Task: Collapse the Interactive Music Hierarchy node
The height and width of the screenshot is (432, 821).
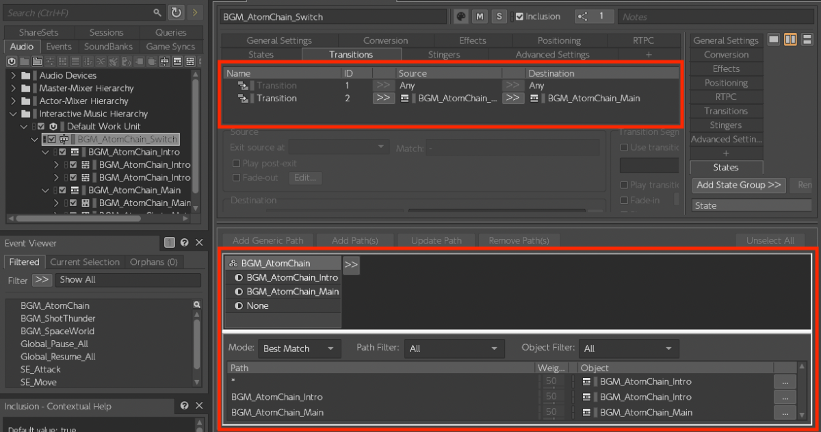Action: point(13,114)
